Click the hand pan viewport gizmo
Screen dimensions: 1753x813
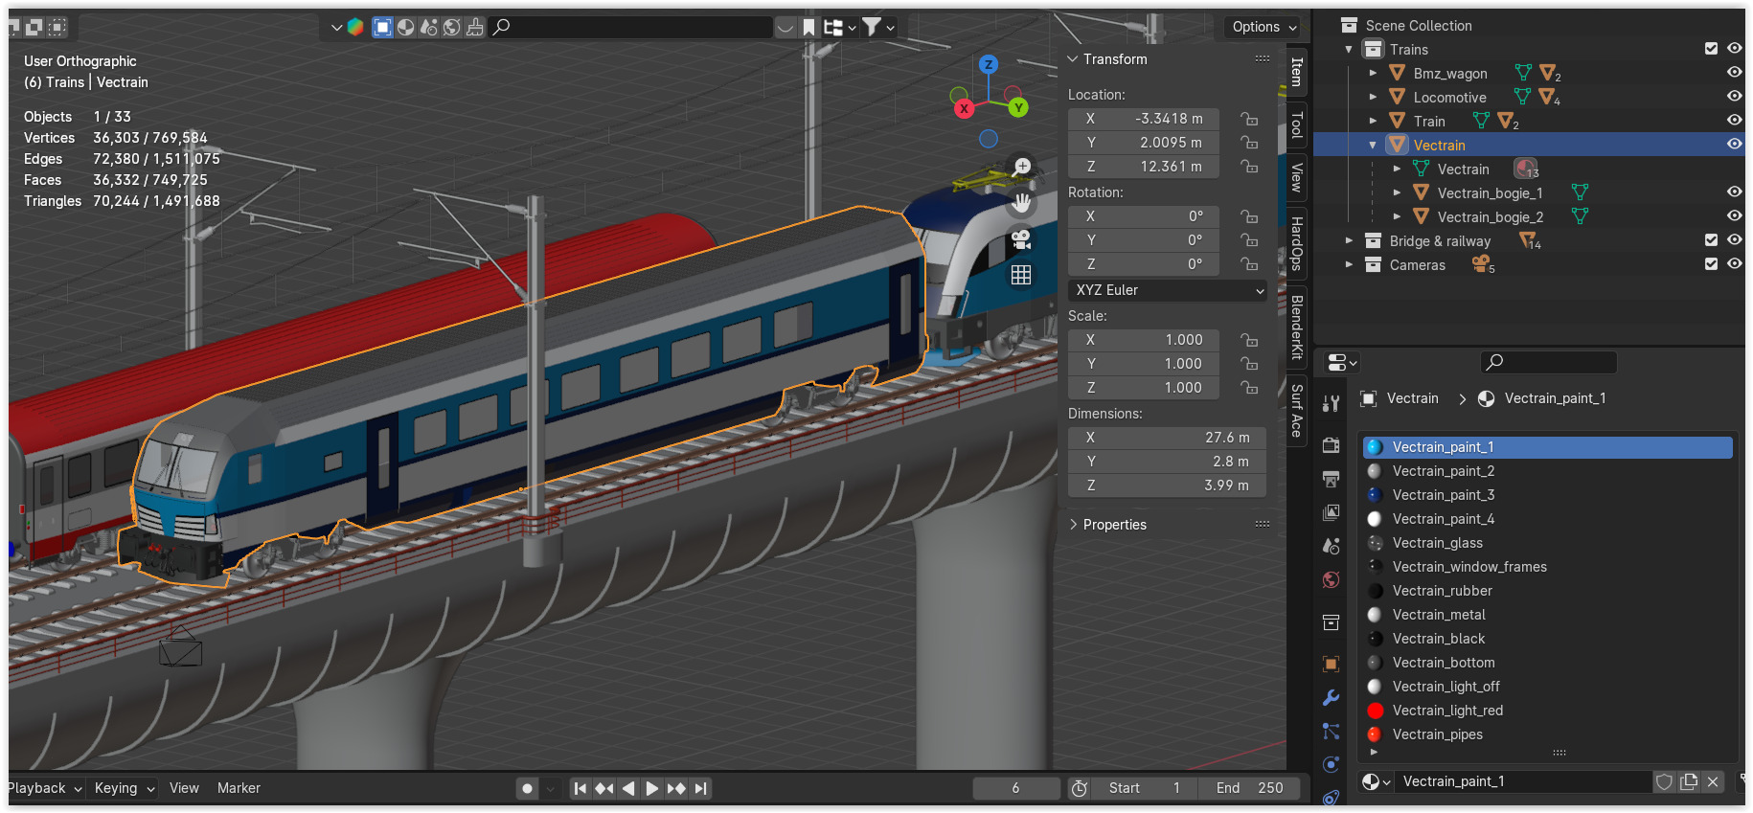click(1021, 203)
